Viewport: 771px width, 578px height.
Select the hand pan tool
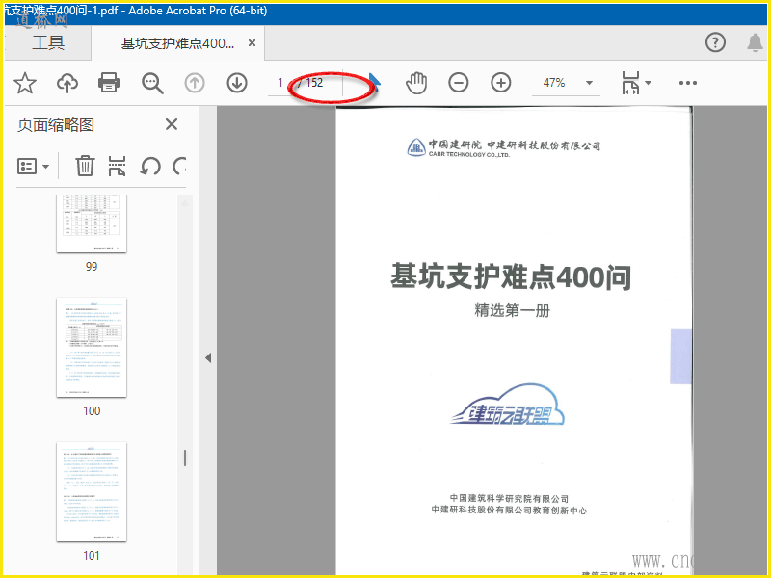click(416, 83)
